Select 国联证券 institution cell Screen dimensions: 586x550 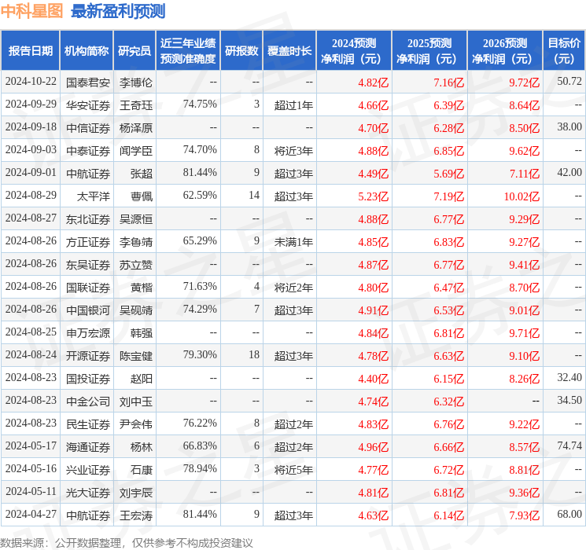[x=88, y=288]
